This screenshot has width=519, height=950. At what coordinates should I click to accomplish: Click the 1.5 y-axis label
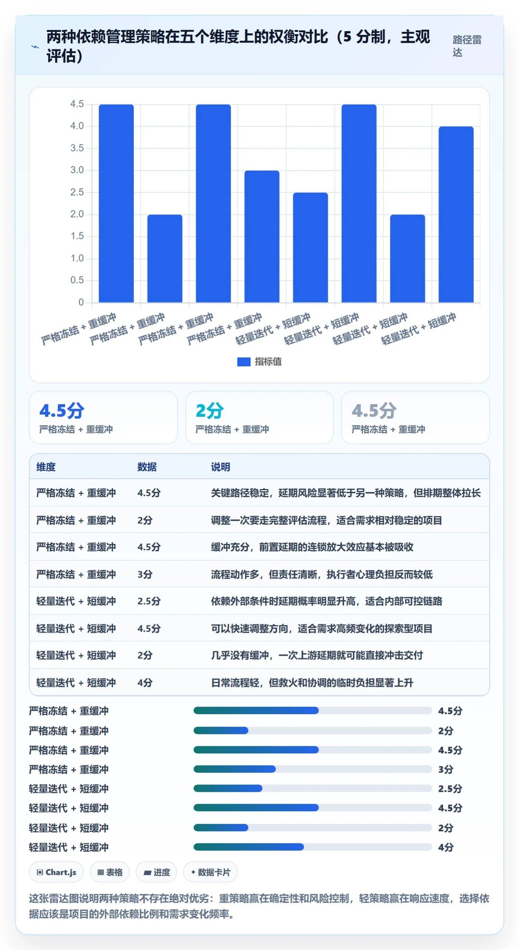[77, 236]
